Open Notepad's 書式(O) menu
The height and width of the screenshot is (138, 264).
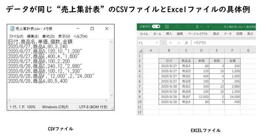48,36
